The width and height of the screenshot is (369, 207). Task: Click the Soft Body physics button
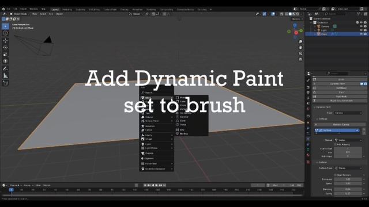(340, 88)
